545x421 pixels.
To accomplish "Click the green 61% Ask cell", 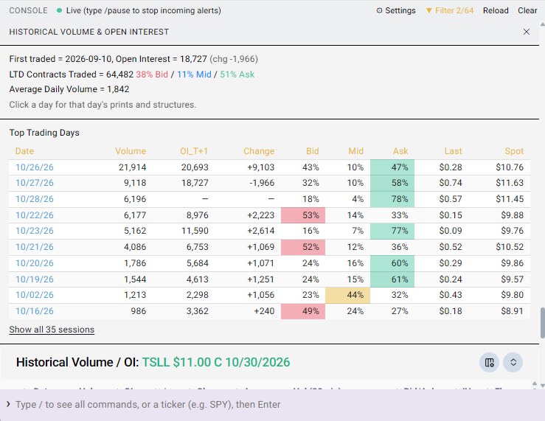I will point(392,279).
